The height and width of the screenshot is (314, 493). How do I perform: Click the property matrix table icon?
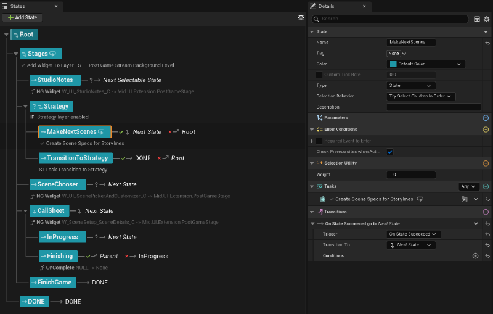(477, 19)
